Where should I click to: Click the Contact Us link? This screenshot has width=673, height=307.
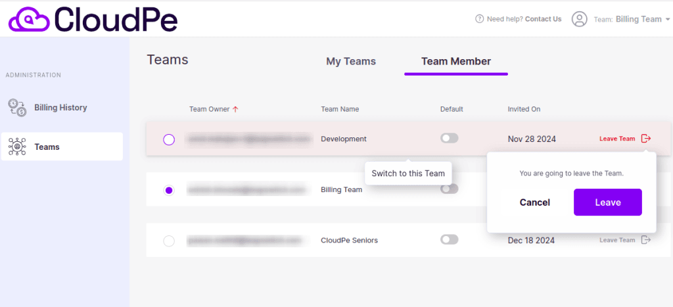tap(544, 19)
